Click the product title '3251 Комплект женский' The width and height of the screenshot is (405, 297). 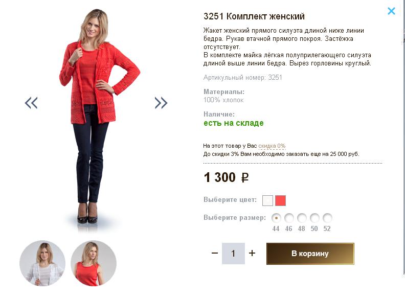click(254, 16)
